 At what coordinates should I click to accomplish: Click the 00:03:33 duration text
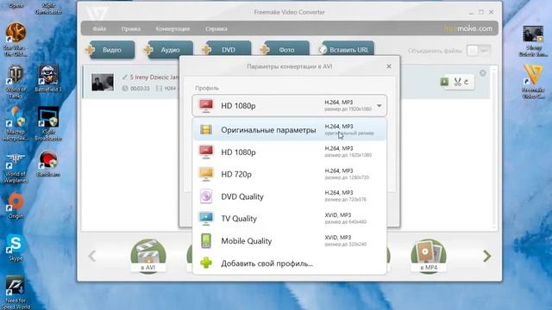(140, 88)
